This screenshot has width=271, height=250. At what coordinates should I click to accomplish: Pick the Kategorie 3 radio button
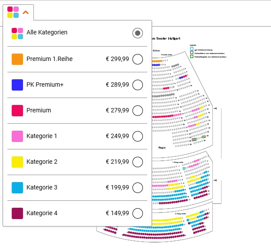click(138, 188)
